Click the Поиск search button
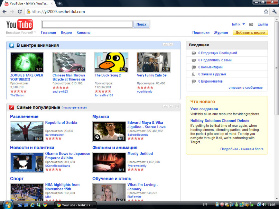 pos(141,24)
